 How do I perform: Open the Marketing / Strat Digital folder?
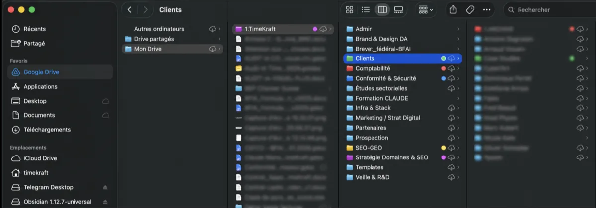point(403,118)
